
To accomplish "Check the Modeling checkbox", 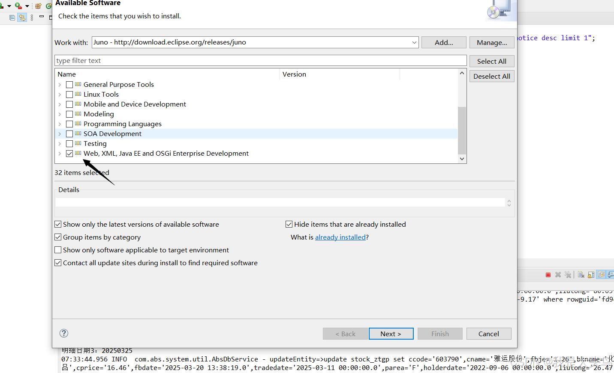I will point(69,114).
